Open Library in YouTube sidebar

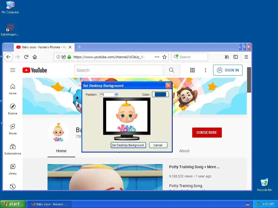tap(12, 170)
